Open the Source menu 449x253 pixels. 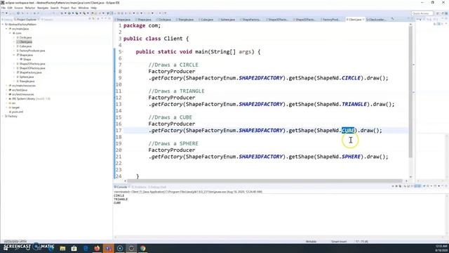click(x=18, y=8)
